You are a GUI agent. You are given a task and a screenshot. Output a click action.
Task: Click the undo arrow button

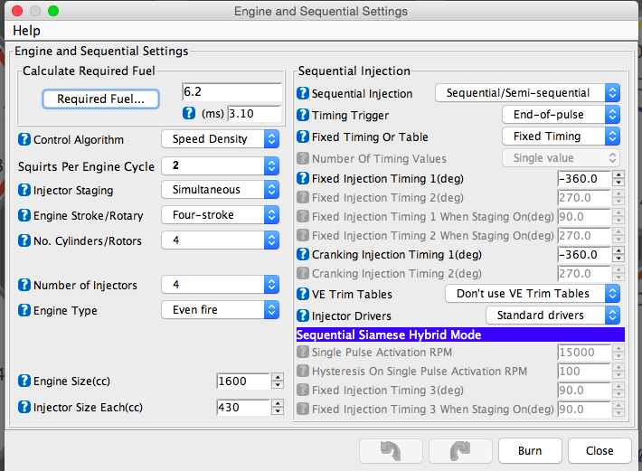[x=390, y=451]
